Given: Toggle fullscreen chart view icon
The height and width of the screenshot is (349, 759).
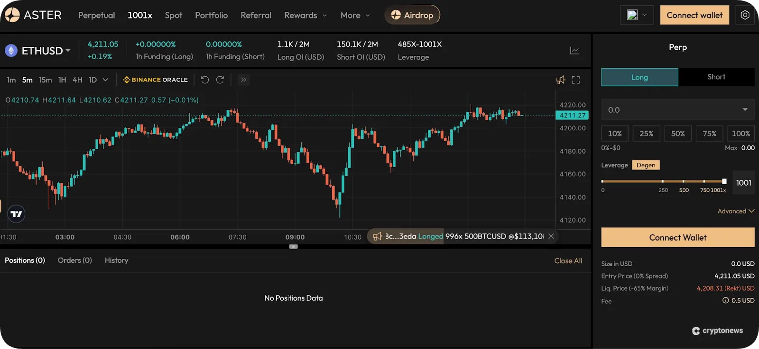Looking at the screenshot, I should pos(575,80).
